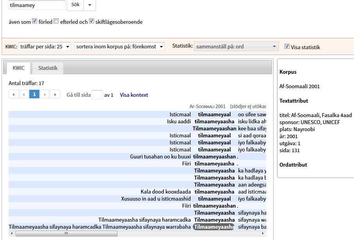Select page 1 in pagination
354x240 pixels.
point(34,94)
